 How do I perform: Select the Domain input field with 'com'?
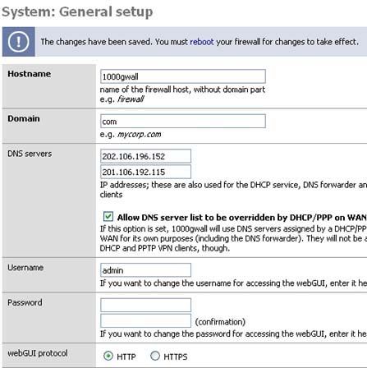pyautogui.click(x=183, y=121)
